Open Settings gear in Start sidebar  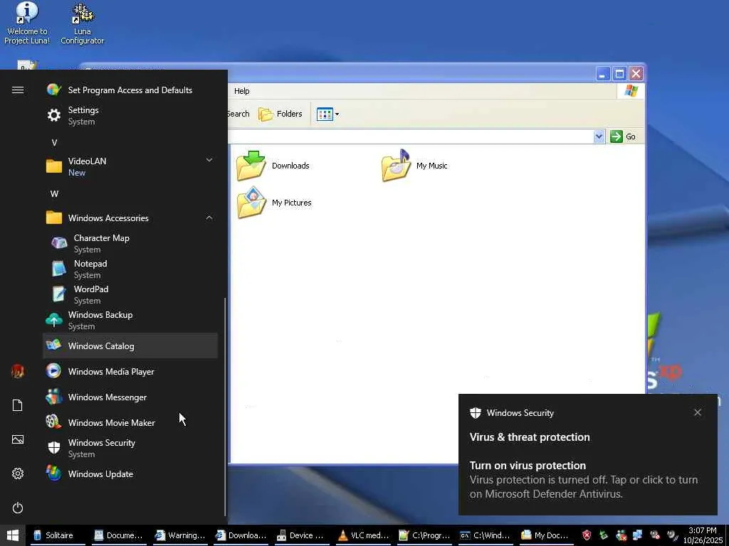pos(18,473)
